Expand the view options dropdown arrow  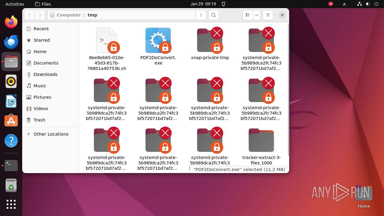point(256,15)
